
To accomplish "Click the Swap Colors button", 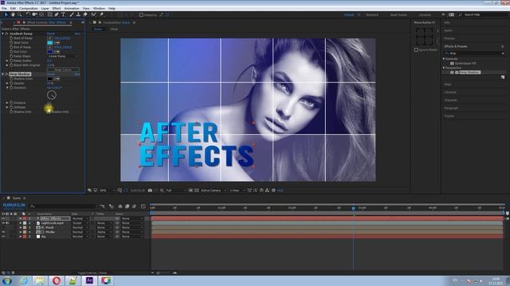I will point(63,70).
